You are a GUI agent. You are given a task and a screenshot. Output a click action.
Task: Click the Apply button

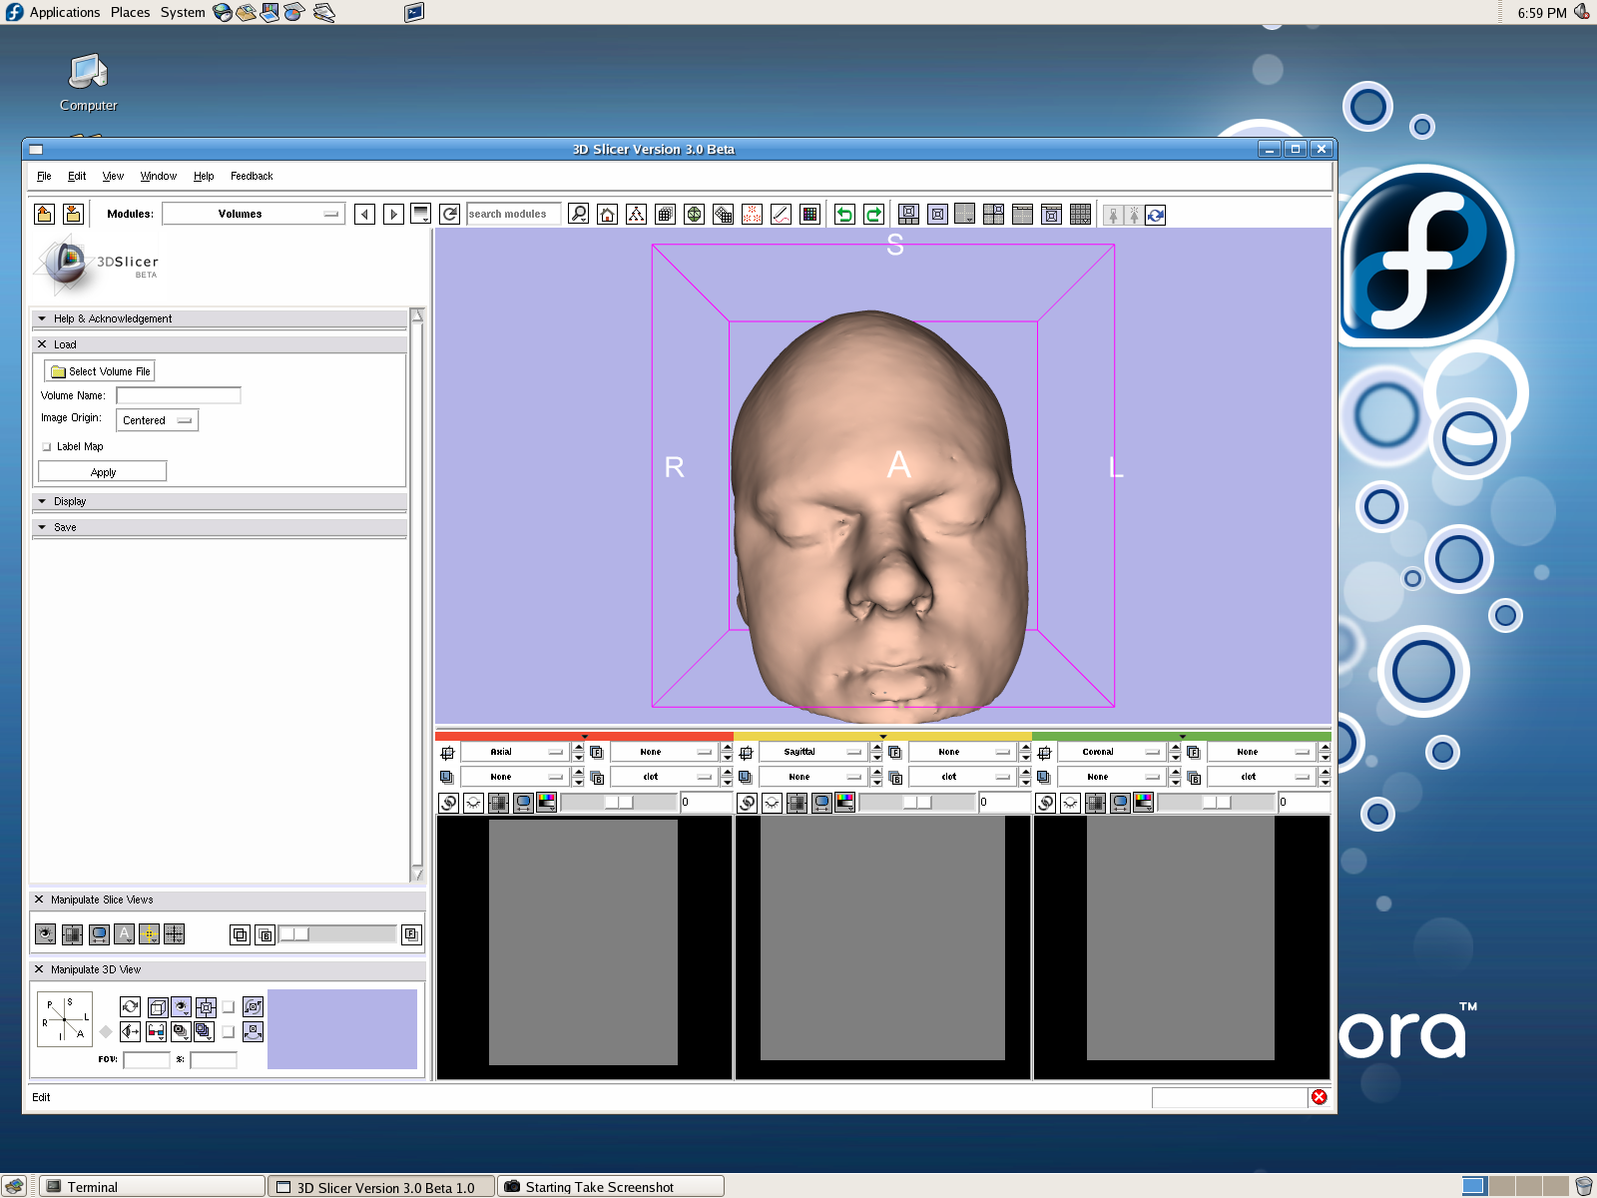[x=103, y=472]
